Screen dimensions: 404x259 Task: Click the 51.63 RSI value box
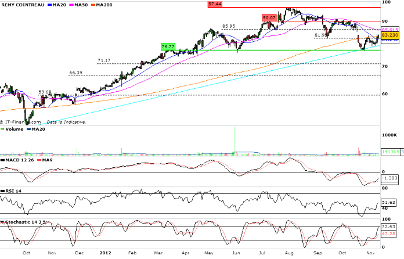coord(388,203)
